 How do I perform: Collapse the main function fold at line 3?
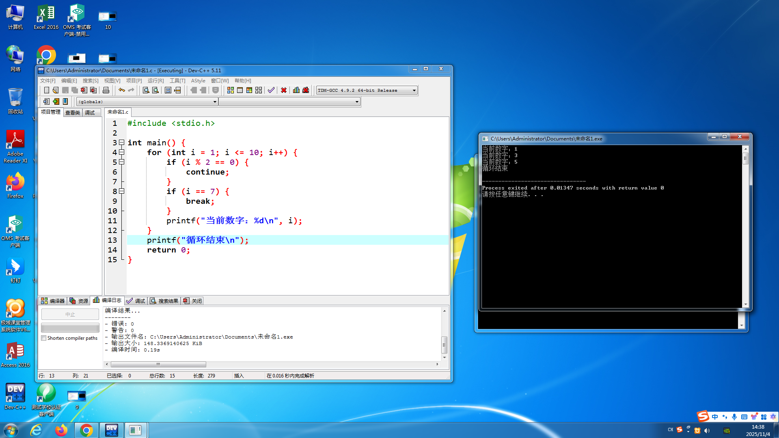pos(121,142)
